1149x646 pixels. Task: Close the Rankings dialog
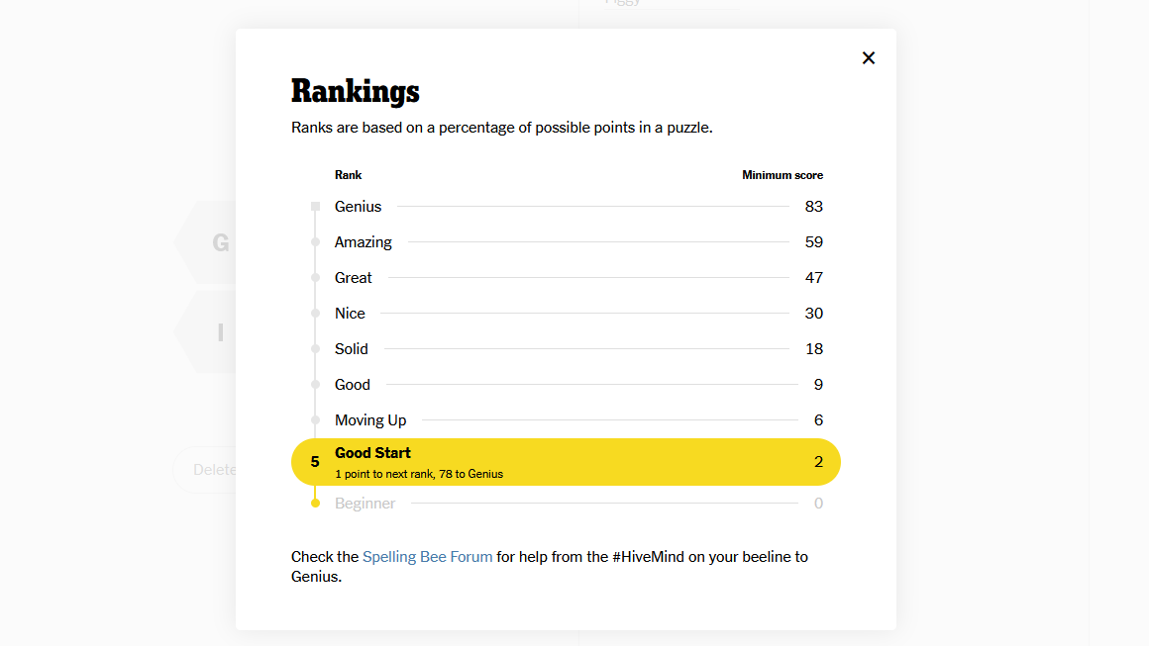pyautogui.click(x=869, y=58)
